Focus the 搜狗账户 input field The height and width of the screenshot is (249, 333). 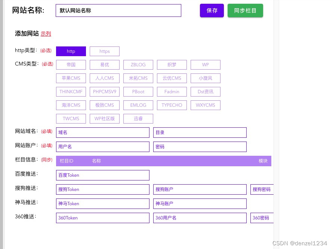pos(200,189)
